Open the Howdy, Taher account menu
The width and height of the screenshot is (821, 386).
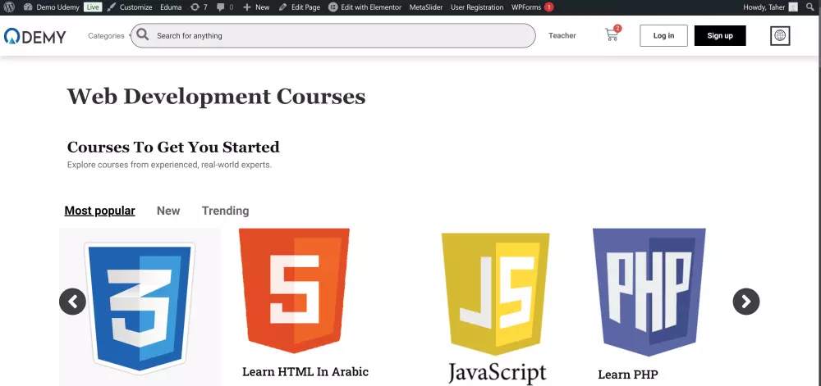[771, 7]
